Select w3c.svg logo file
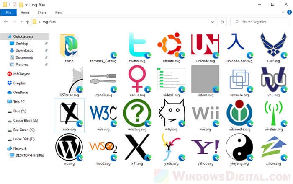This screenshot has width=293, height=184. [103, 116]
